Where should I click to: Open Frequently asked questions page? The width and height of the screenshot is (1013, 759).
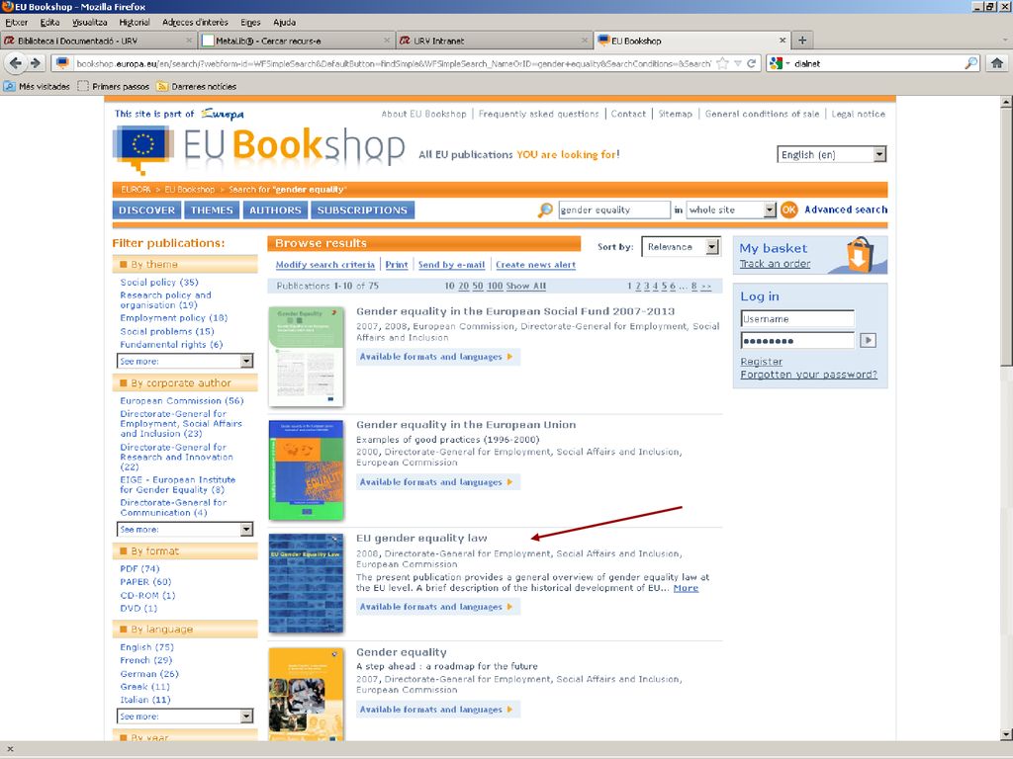coord(539,114)
